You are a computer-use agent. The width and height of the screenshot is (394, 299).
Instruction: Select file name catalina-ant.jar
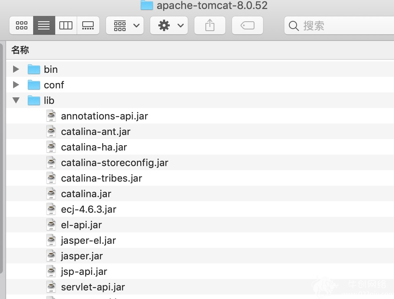pyautogui.click(x=96, y=132)
